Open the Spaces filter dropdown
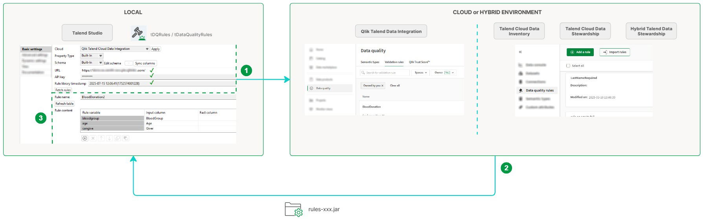The image size is (703, 219). [420, 73]
